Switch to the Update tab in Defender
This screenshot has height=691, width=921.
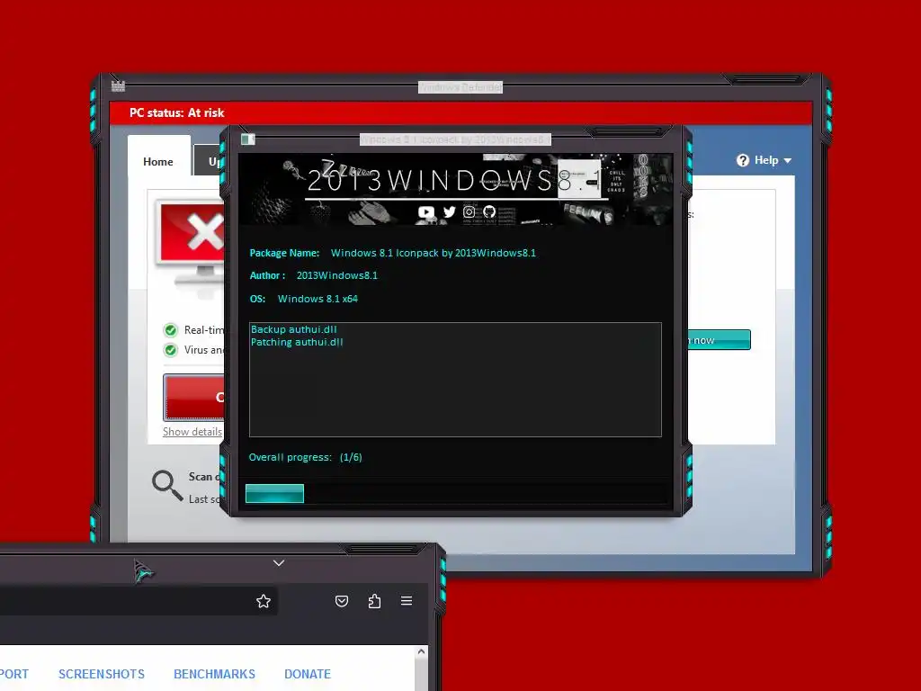(209, 160)
